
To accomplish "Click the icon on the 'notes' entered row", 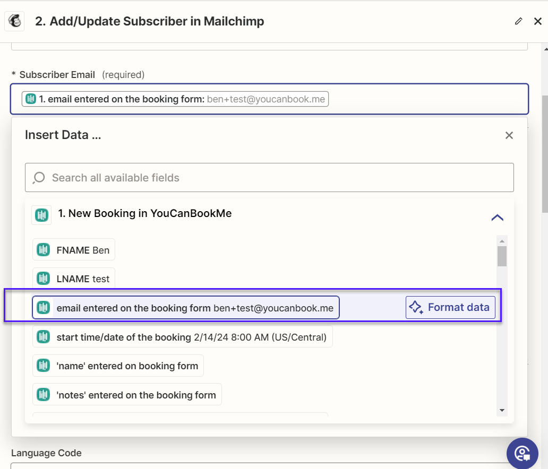I will (x=44, y=395).
